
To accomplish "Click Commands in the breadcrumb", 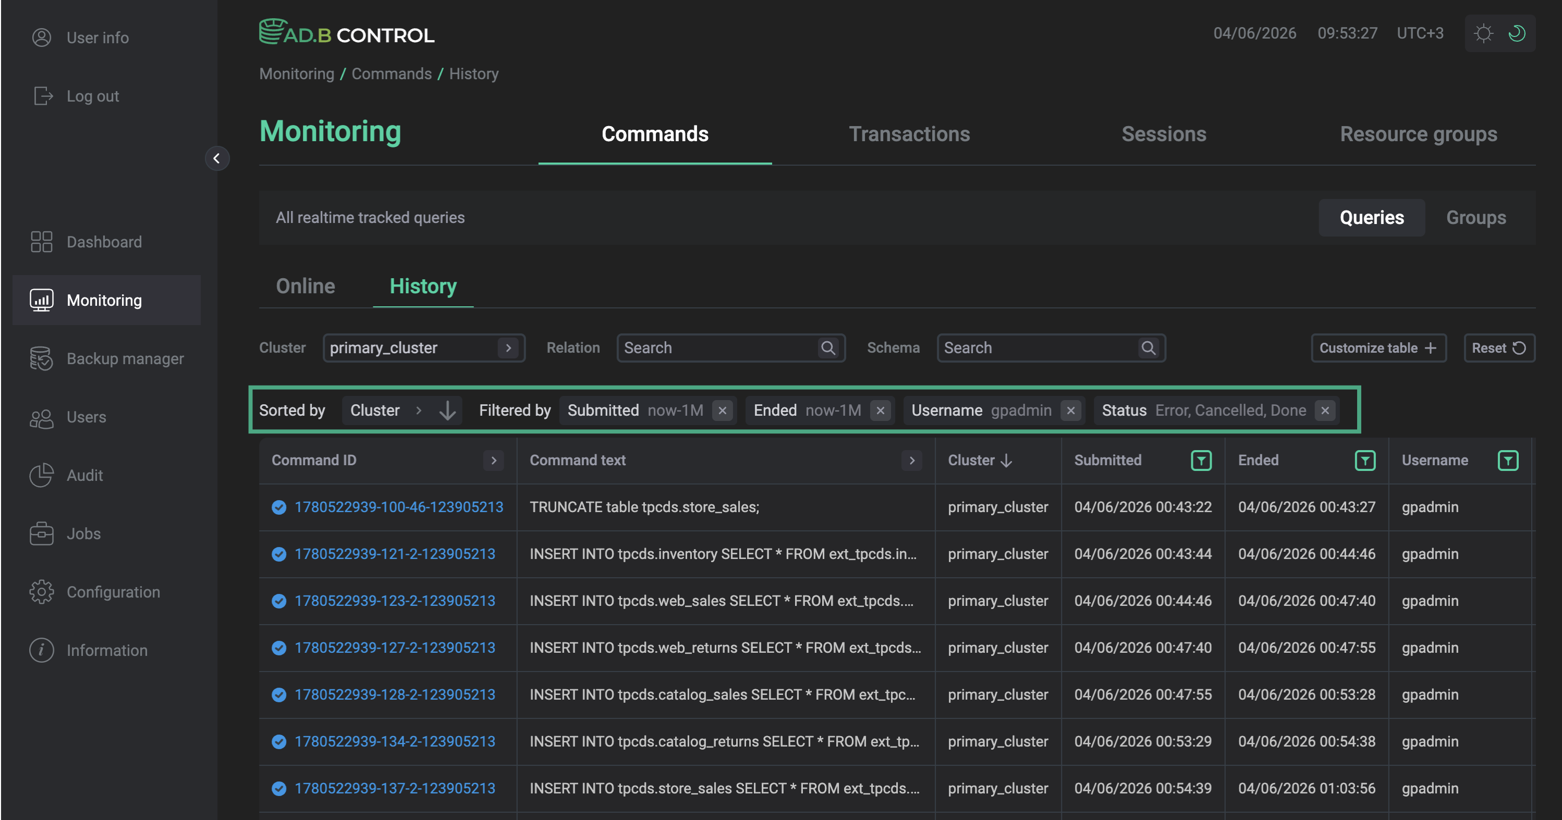I will pyautogui.click(x=391, y=74).
